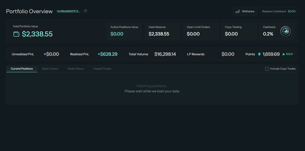Image resolution: width=305 pixels, height=151 pixels.
Task: Click Unrealized PnL +$0.00 value
Action: point(51,54)
